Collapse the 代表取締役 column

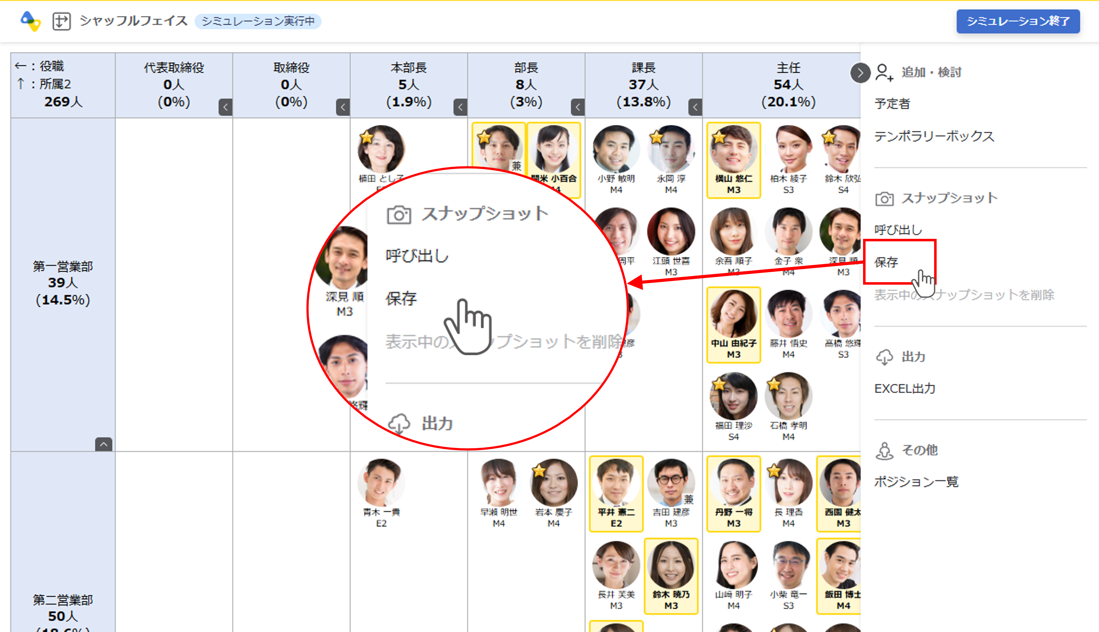pos(225,107)
